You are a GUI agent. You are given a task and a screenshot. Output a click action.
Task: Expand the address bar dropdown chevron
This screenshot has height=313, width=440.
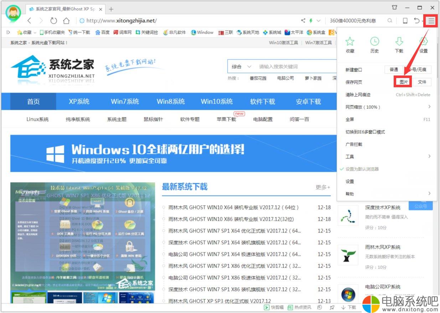pos(319,21)
